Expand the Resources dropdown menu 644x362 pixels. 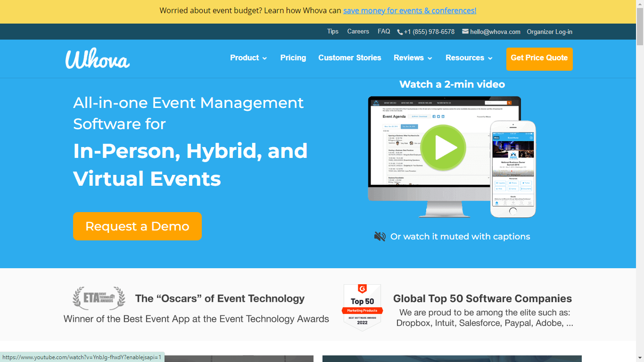coord(469,58)
